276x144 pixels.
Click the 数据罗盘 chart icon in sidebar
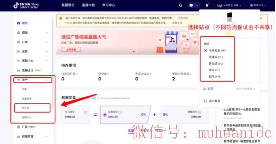click(18, 136)
